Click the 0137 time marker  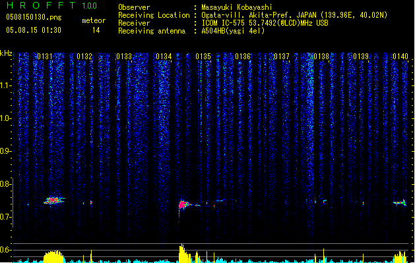coord(282,56)
